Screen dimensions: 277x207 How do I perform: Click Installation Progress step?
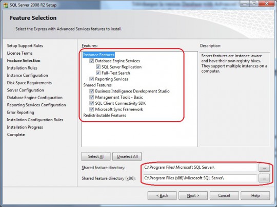pos(25,127)
